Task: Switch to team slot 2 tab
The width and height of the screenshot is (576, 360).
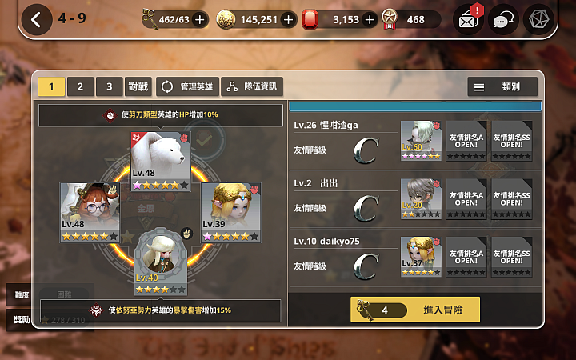Action: point(81,86)
